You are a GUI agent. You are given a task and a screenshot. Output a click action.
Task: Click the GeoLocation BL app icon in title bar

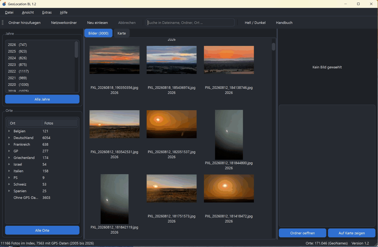(4, 4)
